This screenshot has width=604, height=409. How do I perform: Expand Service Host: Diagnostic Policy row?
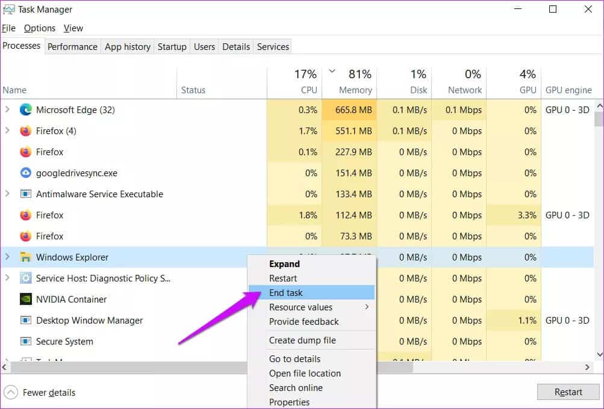click(7, 277)
